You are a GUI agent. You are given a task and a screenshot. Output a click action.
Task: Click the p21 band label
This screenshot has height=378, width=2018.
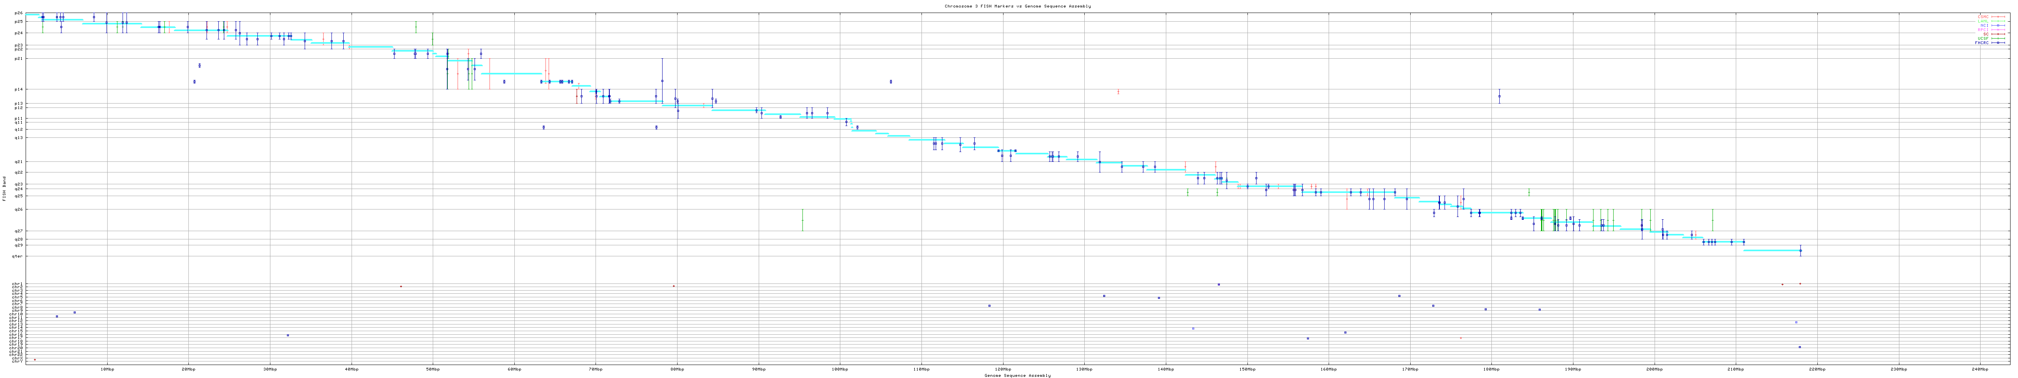19,59
